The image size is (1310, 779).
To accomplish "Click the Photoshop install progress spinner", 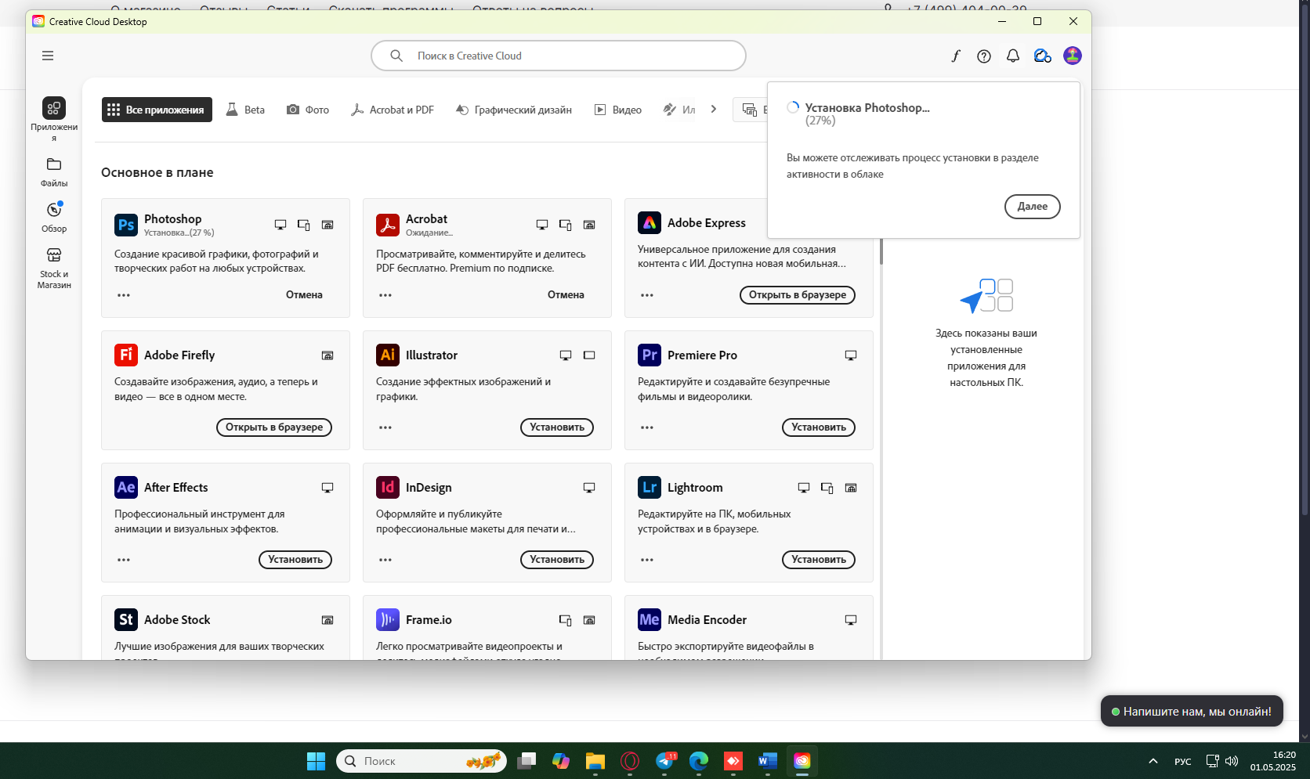I will pos(793,108).
